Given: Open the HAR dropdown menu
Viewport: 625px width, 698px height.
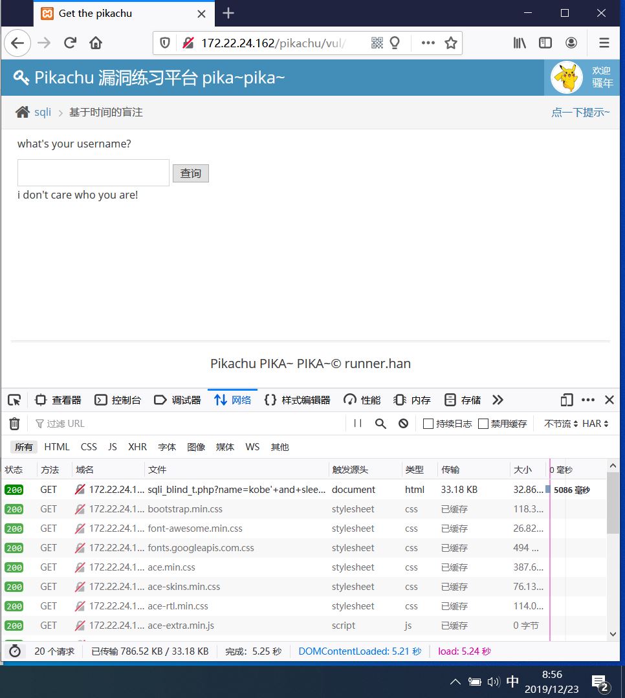Looking at the screenshot, I should [x=596, y=424].
